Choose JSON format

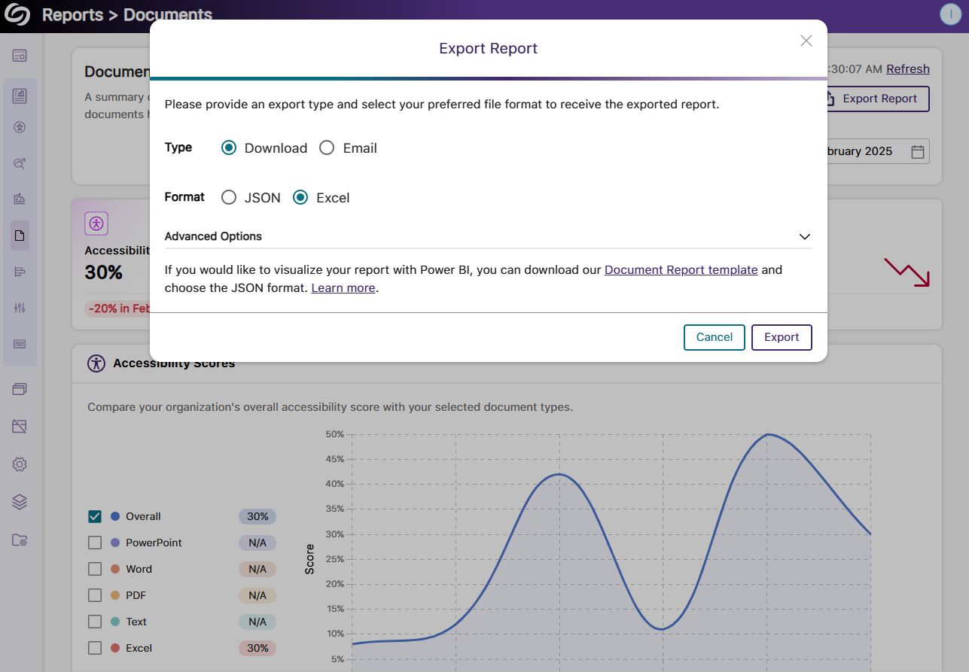click(229, 198)
